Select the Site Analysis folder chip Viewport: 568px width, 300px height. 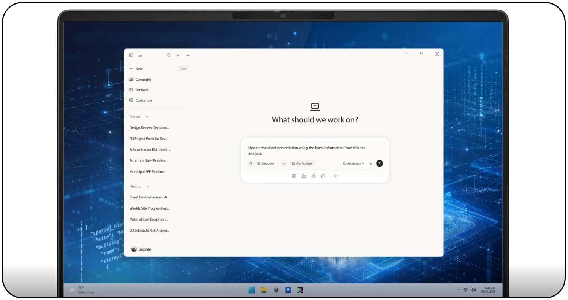[x=302, y=163]
